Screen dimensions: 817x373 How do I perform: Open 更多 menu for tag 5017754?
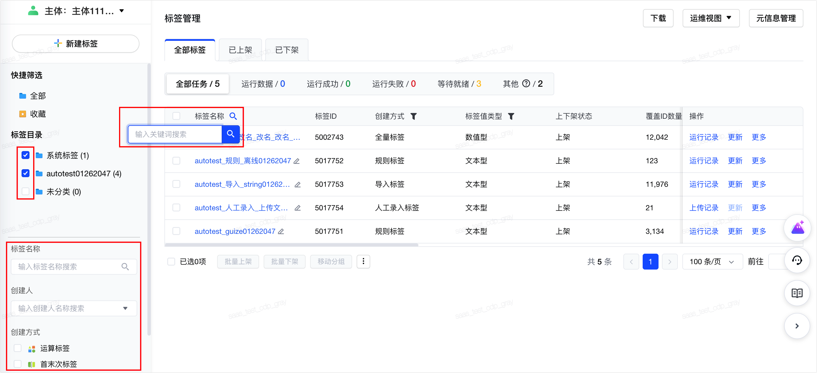759,208
